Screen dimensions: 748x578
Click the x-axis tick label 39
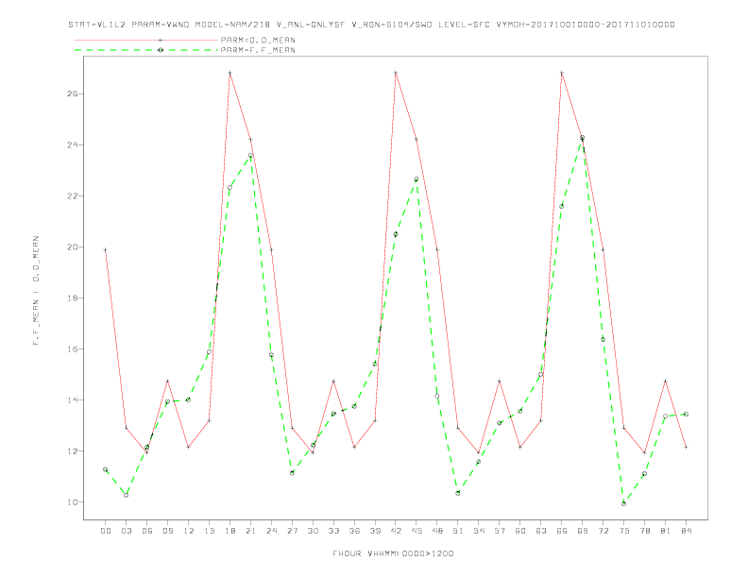point(375,531)
